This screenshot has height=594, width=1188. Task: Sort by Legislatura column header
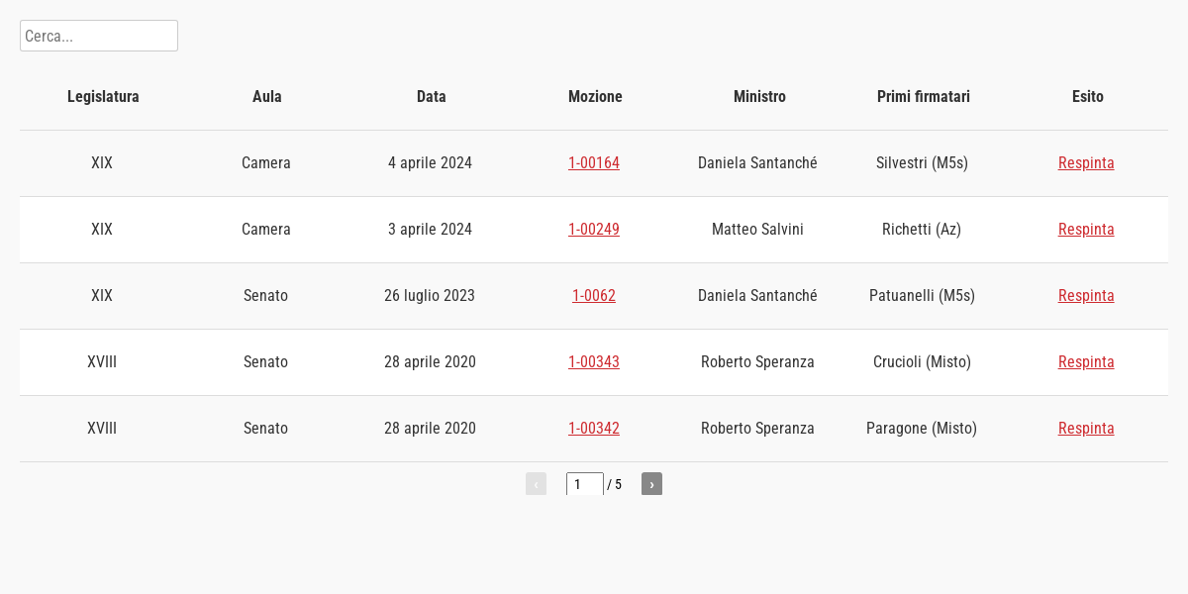pyautogui.click(x=103, y=97)
